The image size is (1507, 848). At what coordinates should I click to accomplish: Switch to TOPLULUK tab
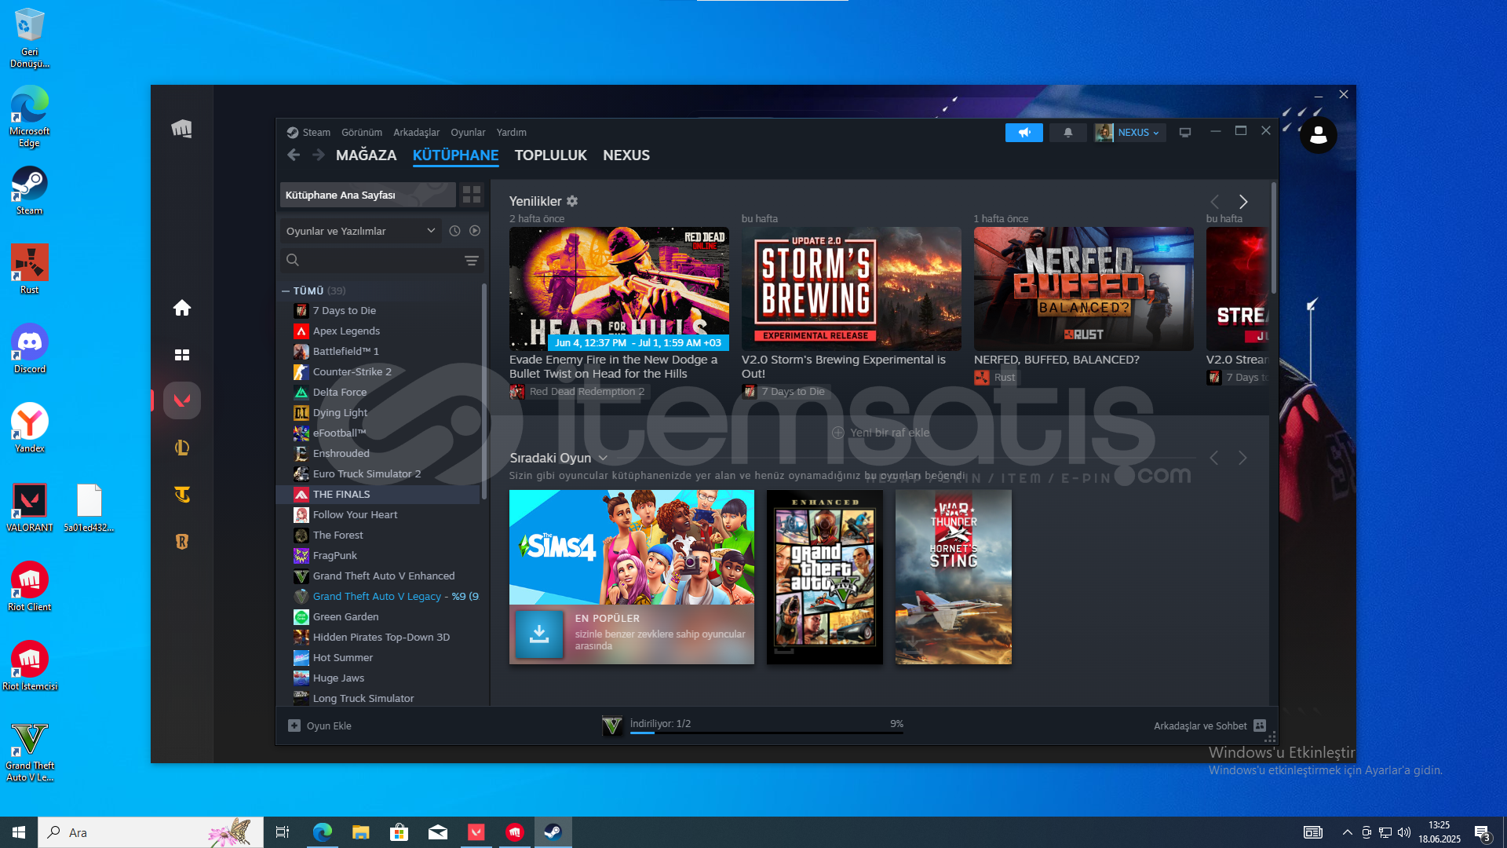550,155
